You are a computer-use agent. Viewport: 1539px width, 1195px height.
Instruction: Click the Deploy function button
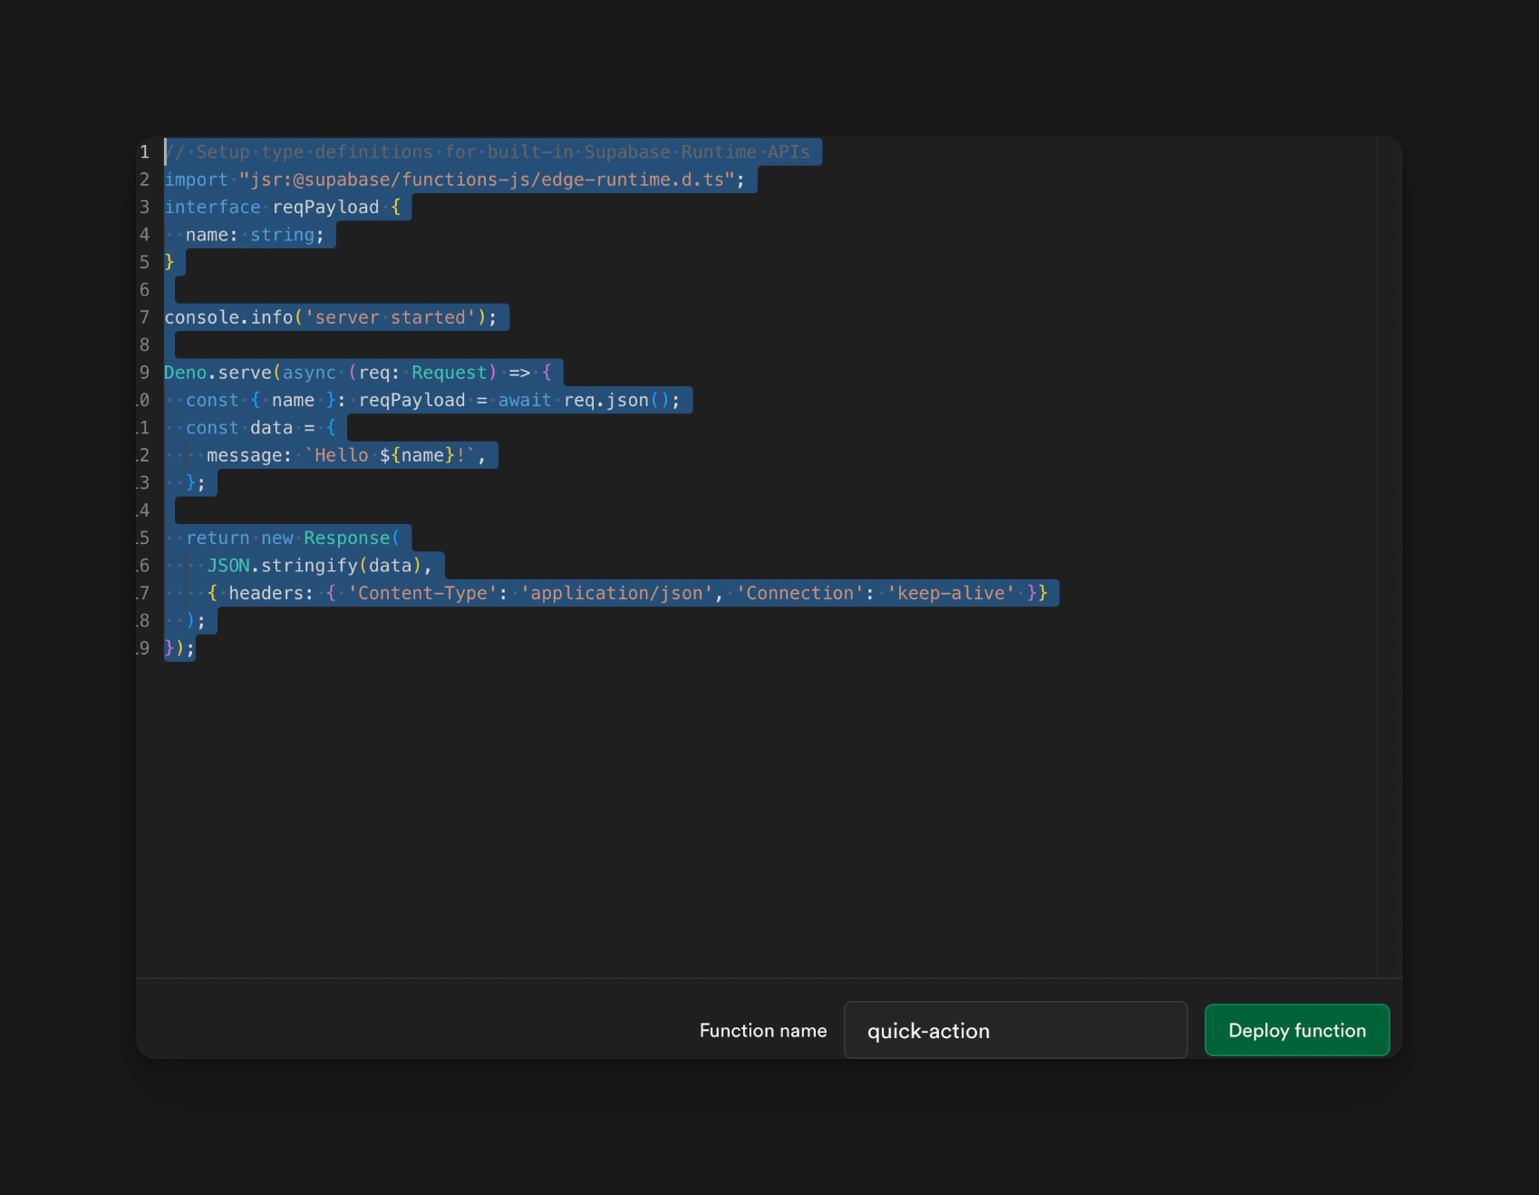(1296, 1030)
